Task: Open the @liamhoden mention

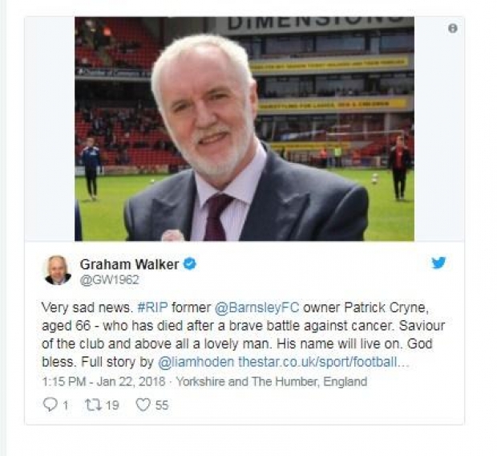Action: click(x=196, y=362)
